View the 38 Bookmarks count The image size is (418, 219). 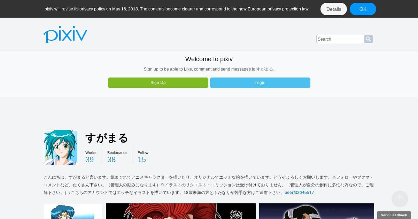click(111, 160)
